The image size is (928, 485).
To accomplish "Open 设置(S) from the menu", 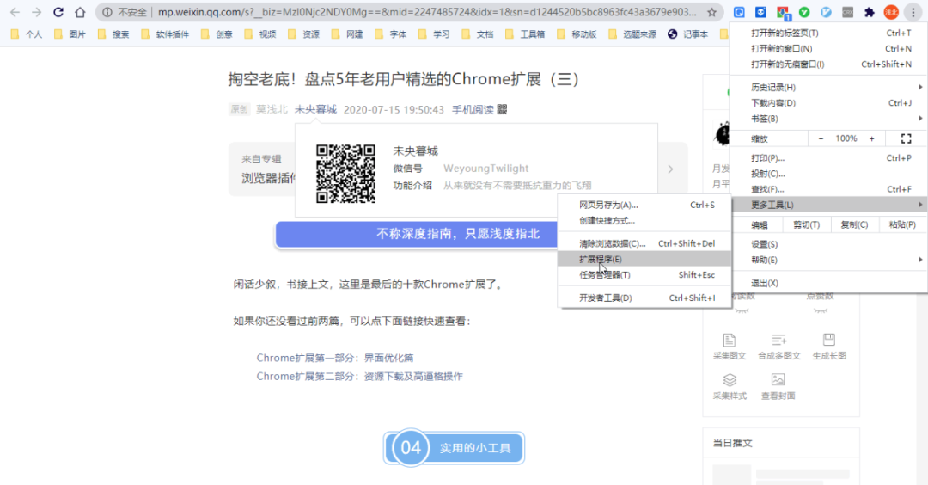I will 828,244.
